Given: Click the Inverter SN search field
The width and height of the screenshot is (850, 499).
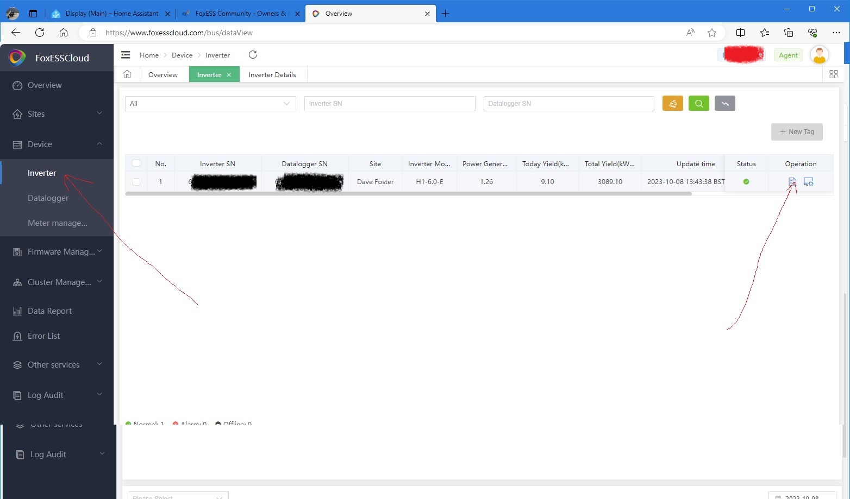Looking at the screenshot, I should (390, 104).
